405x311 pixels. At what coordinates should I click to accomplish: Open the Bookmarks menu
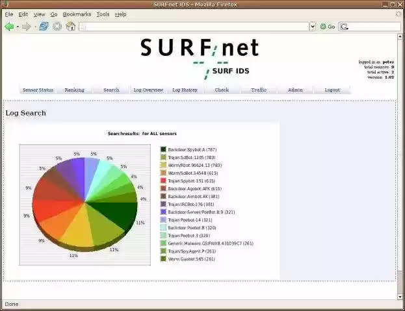coord(77,14)
